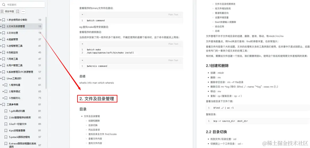The height and width of the screenshot is (148, 310).
Task: Click line eg:查找make程序安装路径:
Action: pos(94,27)
